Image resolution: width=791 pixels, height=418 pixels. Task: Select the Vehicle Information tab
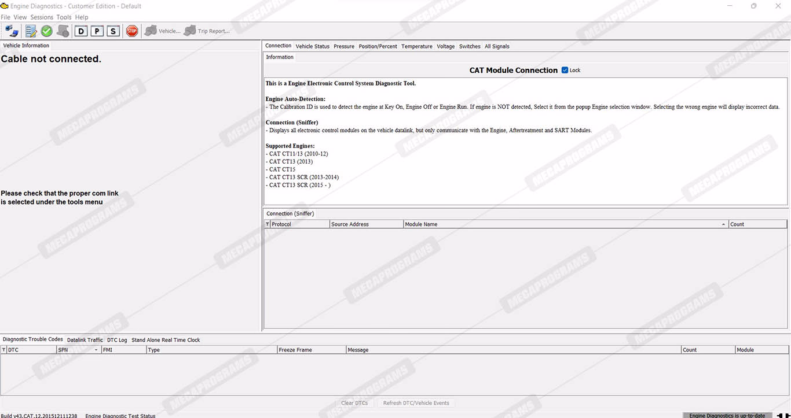coord(27,46)
